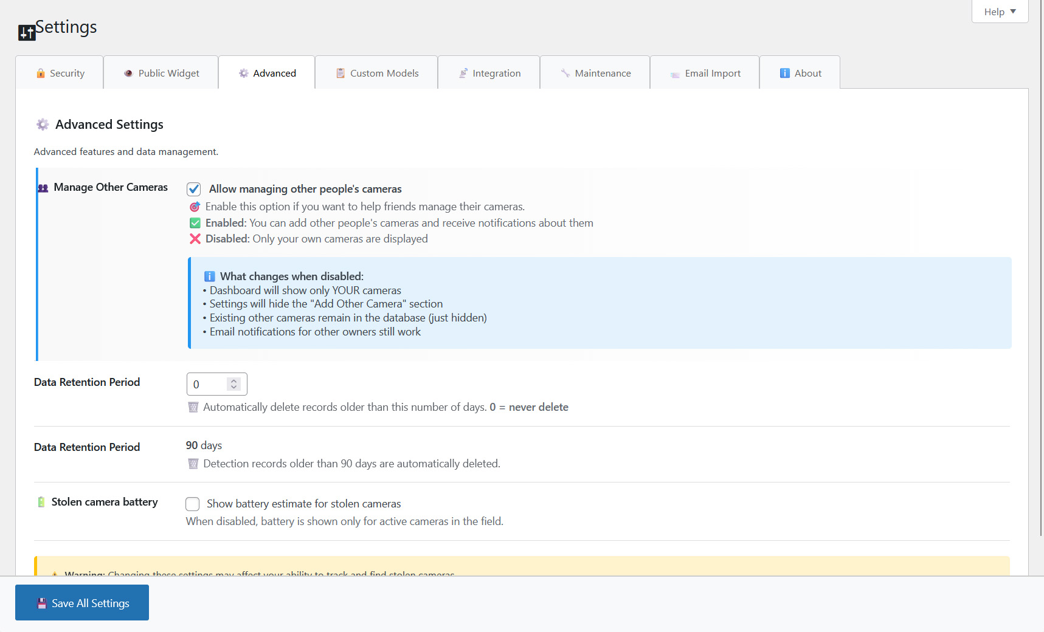Click inside the Data Retention Period number field

pyautogui.click(x=209, y=384)
